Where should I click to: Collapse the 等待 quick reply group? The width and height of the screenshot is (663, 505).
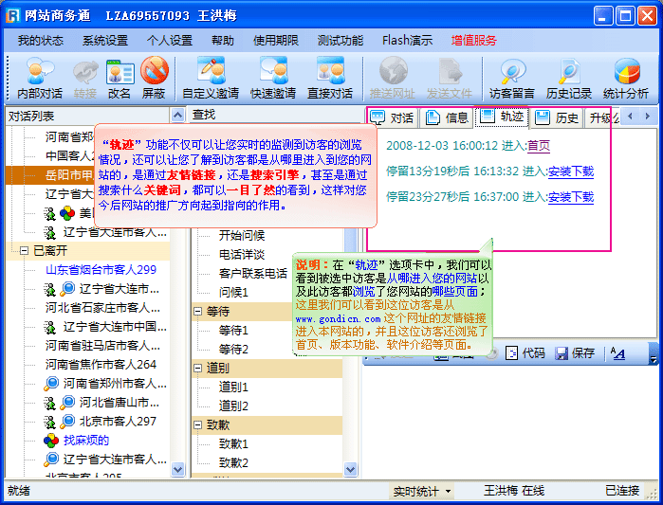(x=198, y=311)
